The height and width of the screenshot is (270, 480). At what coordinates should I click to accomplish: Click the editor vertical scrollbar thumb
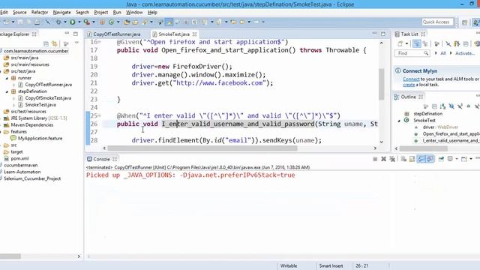pos(382,84)
